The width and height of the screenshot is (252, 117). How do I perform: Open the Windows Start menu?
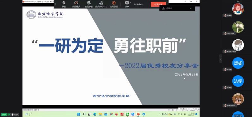(x=79, y=114)
